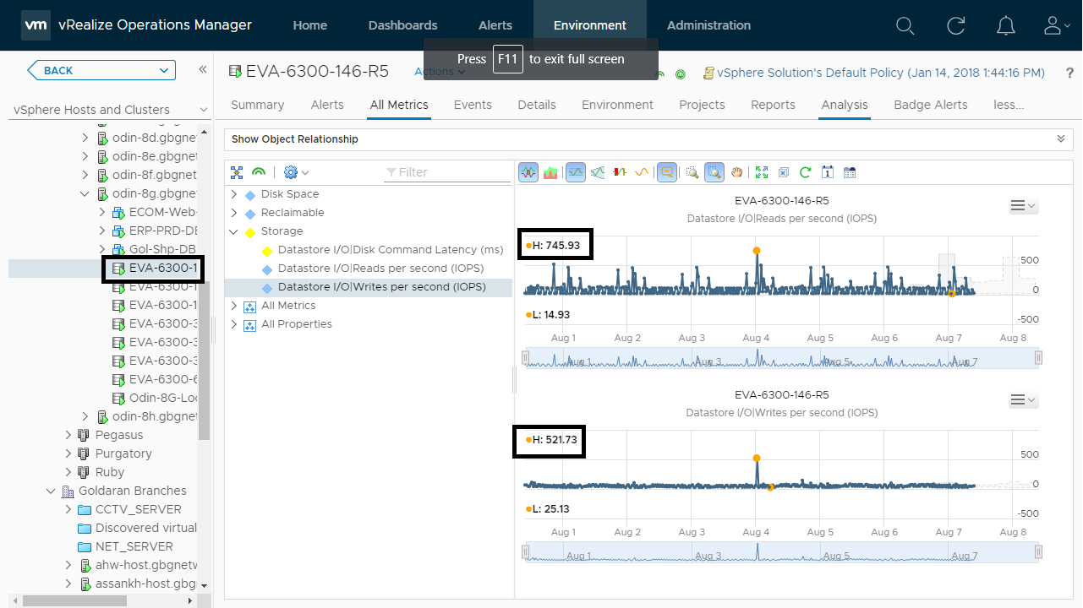Expand the Disk Space metric group

pyautogui.click(x=234, y=194)
